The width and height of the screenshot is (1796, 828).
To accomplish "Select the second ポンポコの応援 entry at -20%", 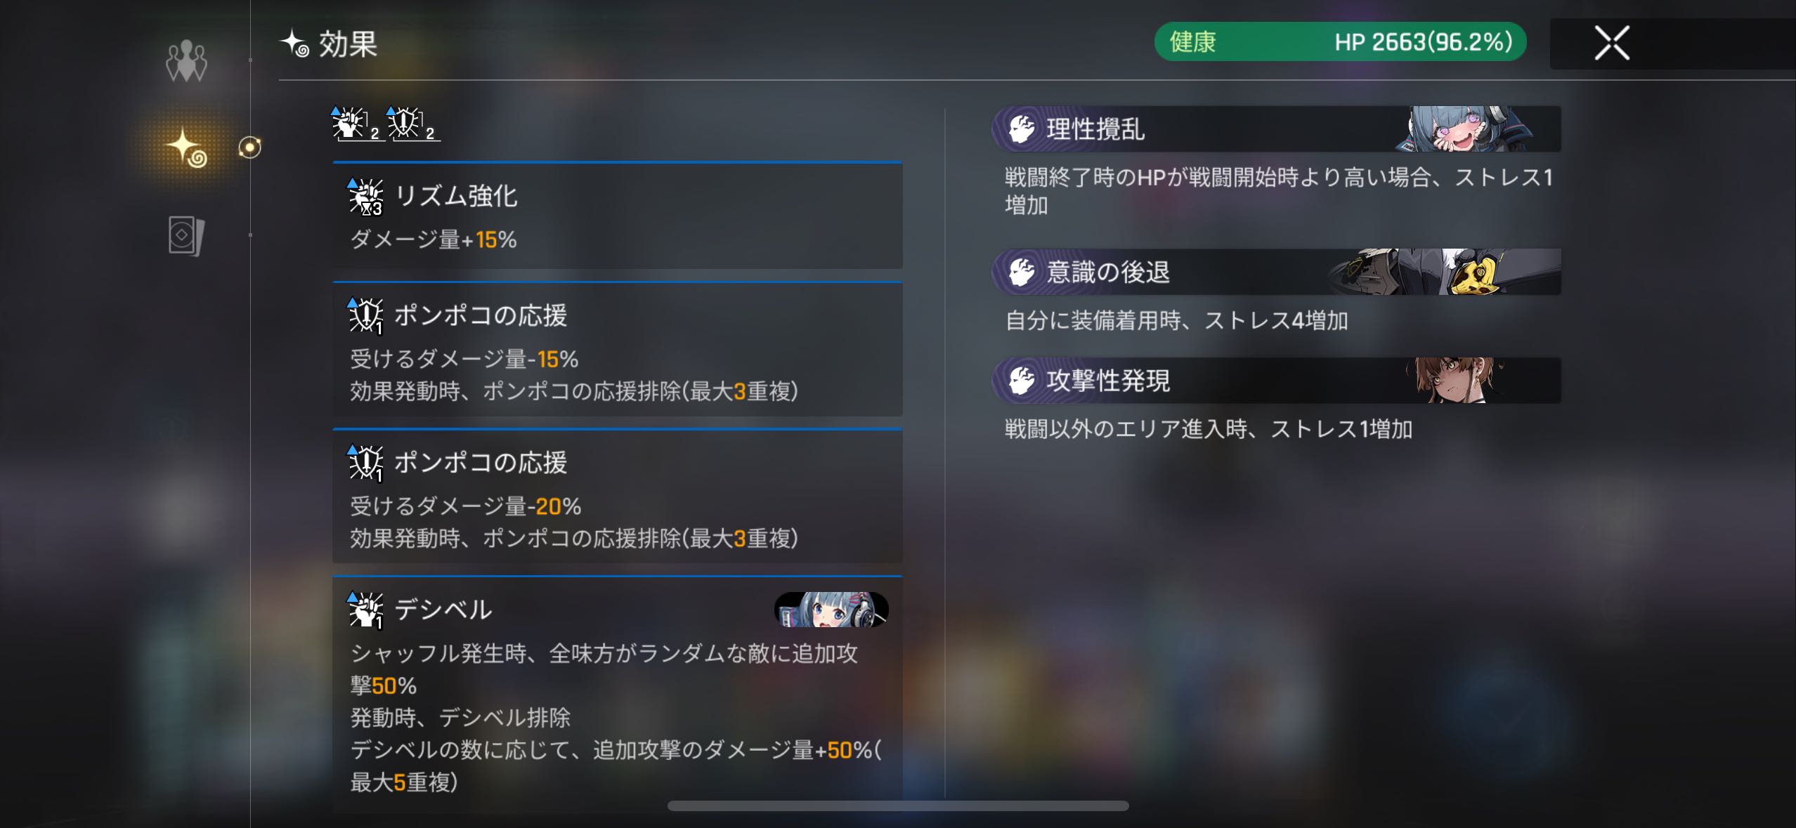I will point(618,497).
